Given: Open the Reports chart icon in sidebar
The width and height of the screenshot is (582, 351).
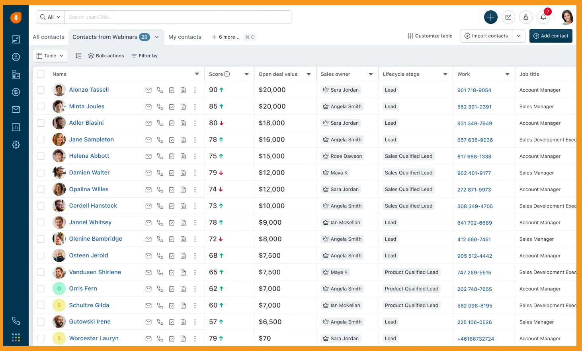Looking at the screenshot, I should pos(16,127).
